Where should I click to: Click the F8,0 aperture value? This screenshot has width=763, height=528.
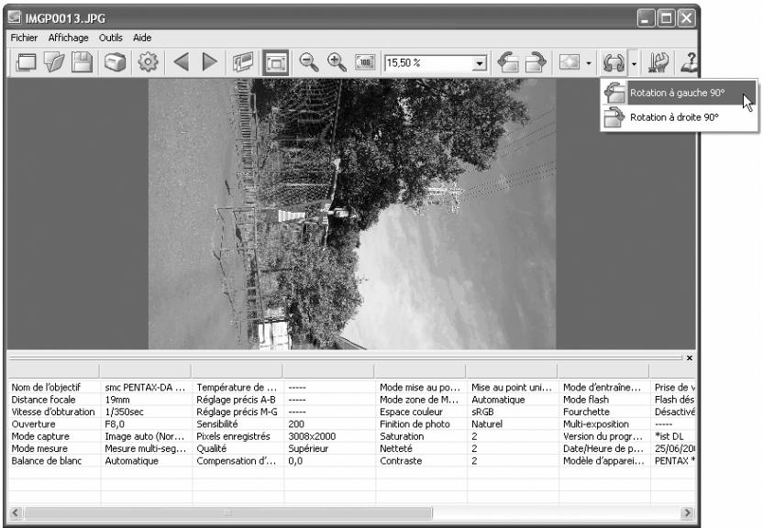pyautogui.click(x=115, y=423)
